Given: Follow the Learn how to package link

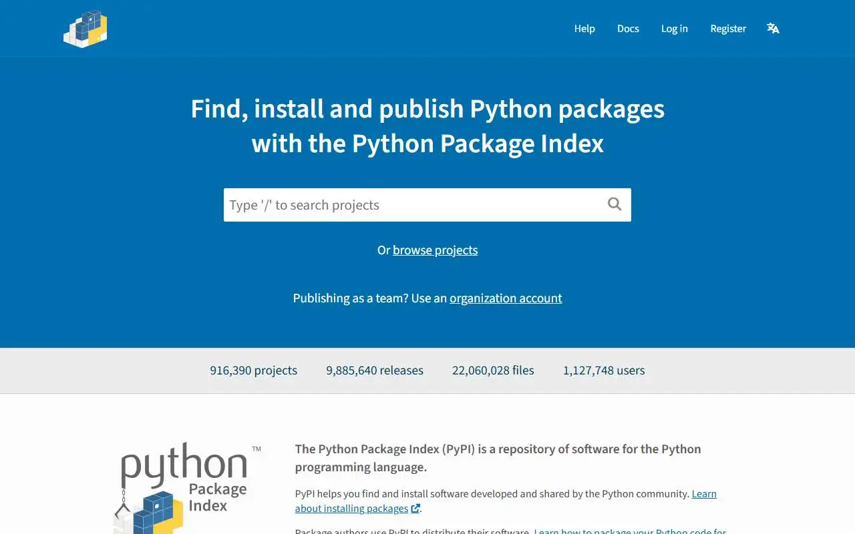Looking at the screenshot, I should coord(630,531).
